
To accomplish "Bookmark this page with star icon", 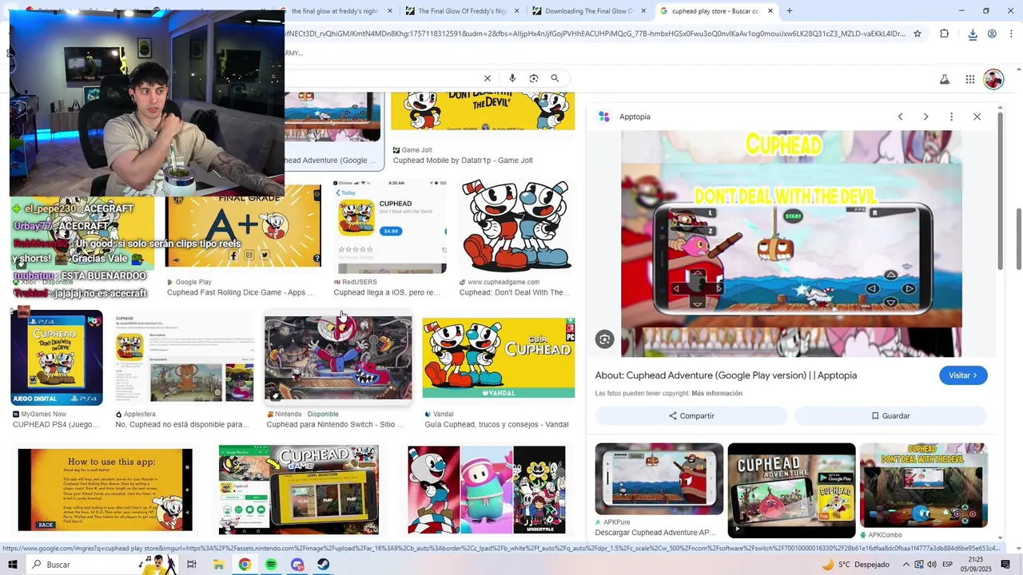I will click(x=918, y=34).
